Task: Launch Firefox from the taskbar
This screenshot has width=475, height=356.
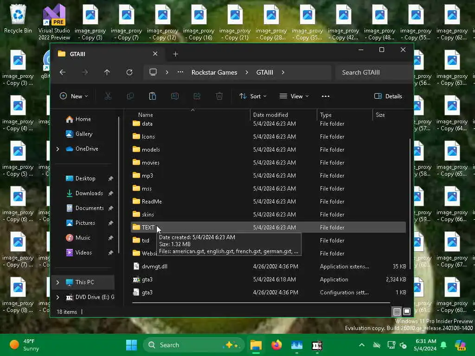Action: (276, 345)
